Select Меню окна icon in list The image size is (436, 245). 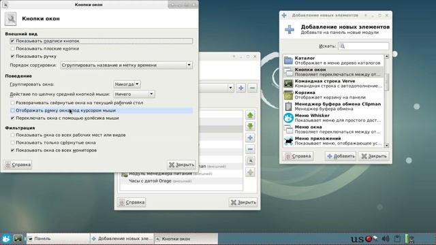[288, 129]
